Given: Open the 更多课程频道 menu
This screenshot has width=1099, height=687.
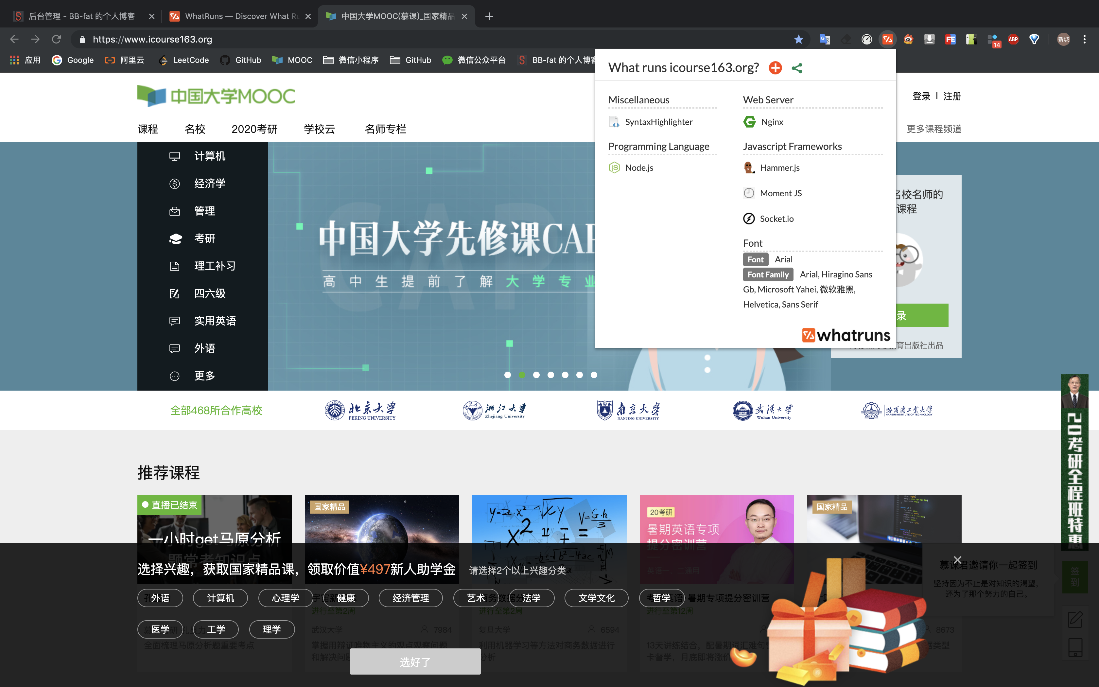Looking at the screenshot, I should [x=934, y=129].
